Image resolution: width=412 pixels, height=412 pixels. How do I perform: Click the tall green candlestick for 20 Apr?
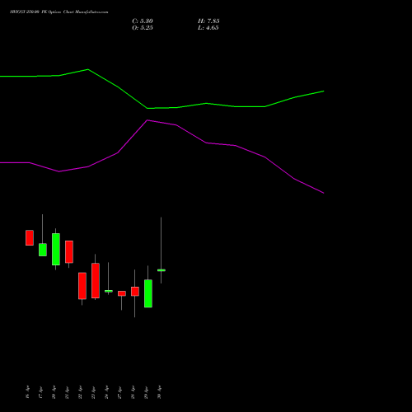click(56, 249)
